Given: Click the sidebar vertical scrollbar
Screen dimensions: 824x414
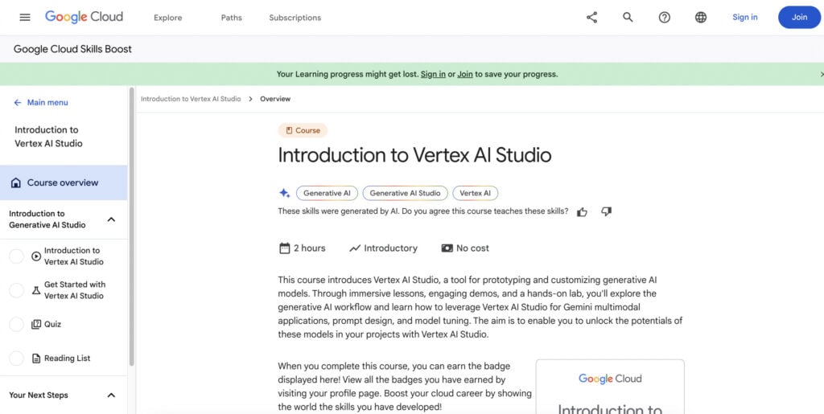Looking at the screenshot, I should (x=131, y=226).
